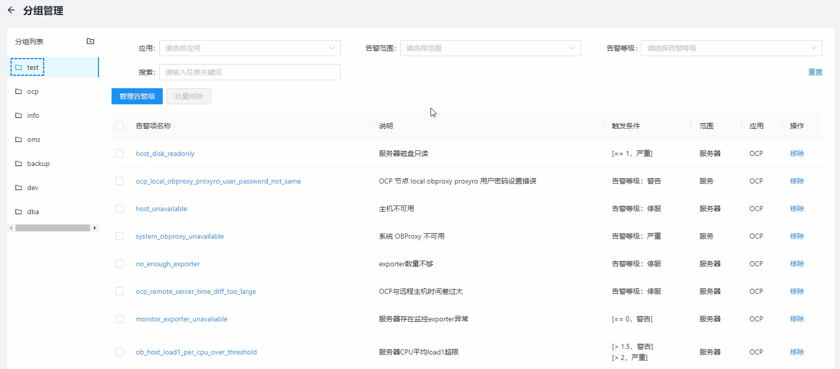The height and width of the screenshot is (369, 840).
Task: Click the description exporter数量不够
Action: [406, 264]
